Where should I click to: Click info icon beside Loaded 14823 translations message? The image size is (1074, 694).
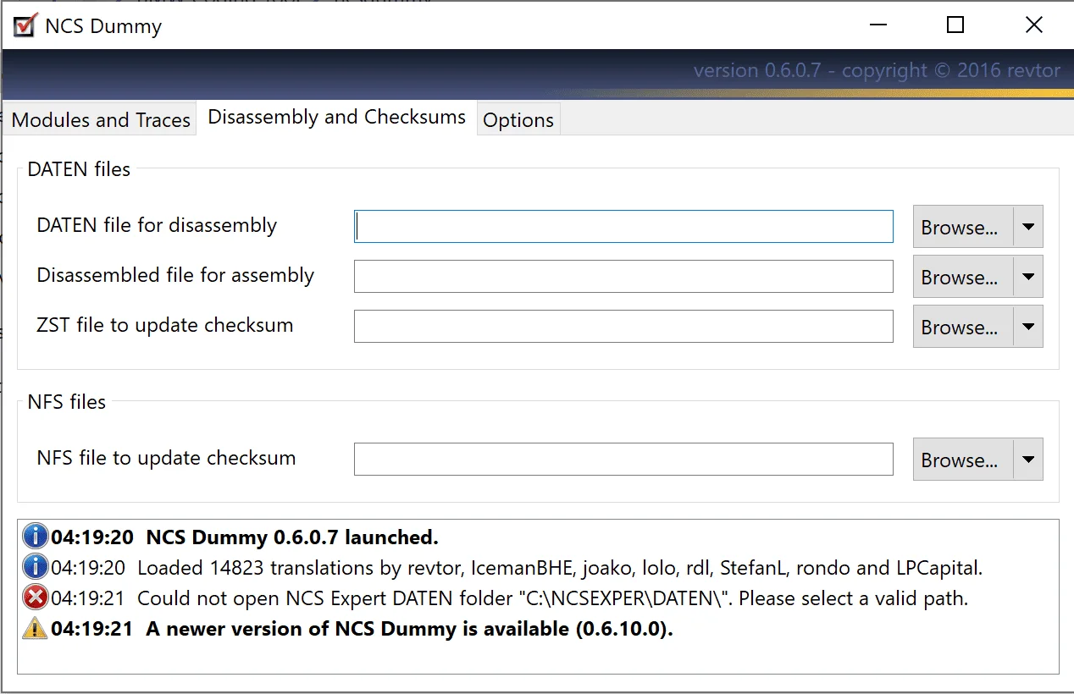(36, 567)
